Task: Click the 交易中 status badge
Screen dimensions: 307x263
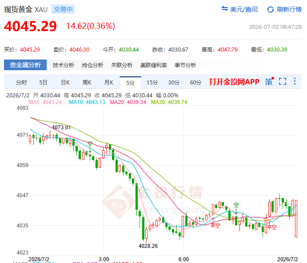Action: point(63,9)
